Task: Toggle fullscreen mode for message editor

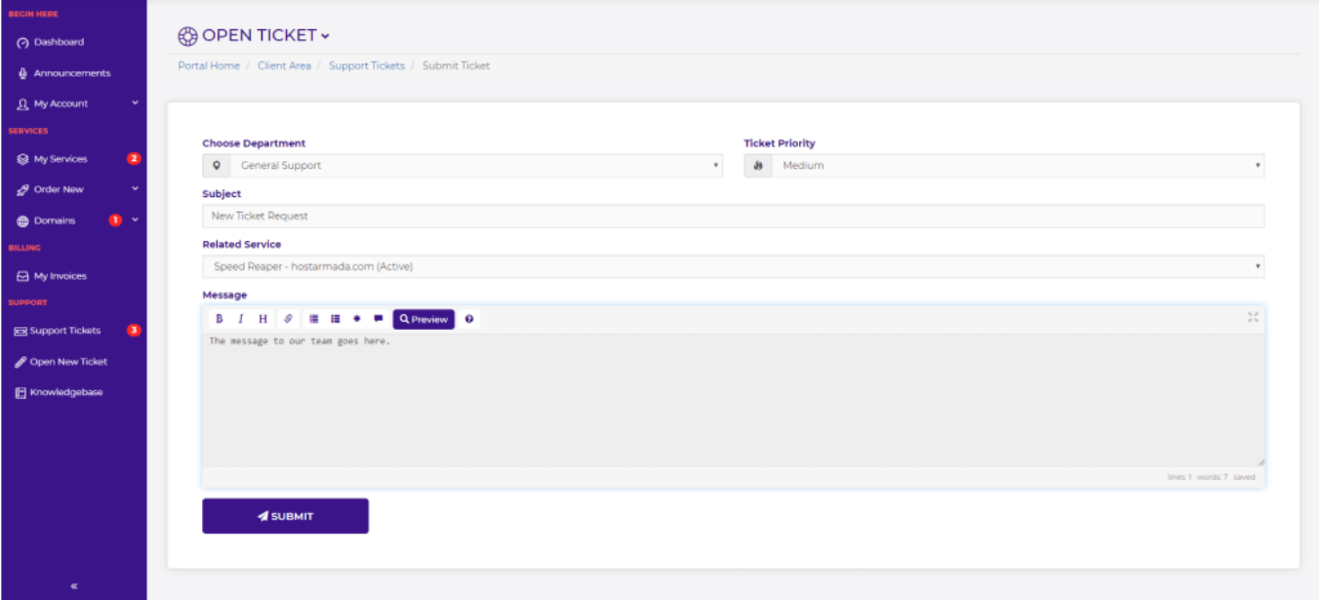Action: click(x=1253, y=317)
